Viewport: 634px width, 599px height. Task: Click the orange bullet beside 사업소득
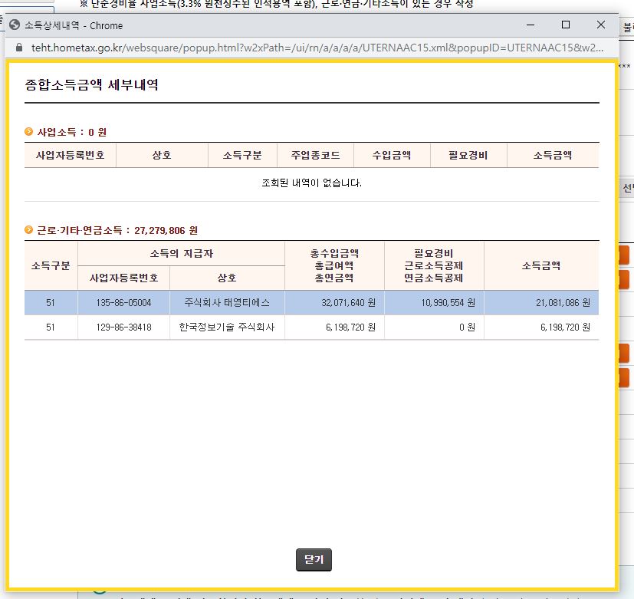29,132
